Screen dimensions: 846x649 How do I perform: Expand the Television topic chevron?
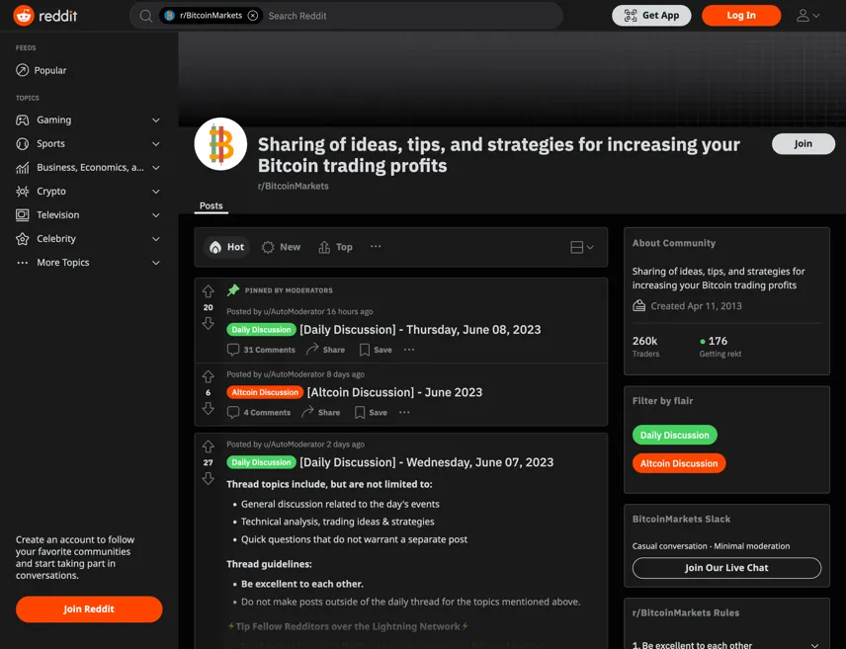click(x=156, y=215)
